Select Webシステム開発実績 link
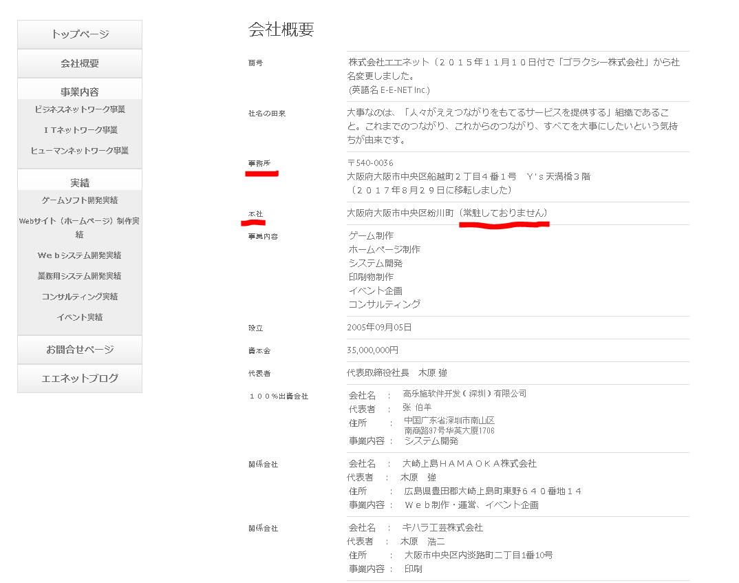Screen dimensions: 739x583 coord(80,255)
